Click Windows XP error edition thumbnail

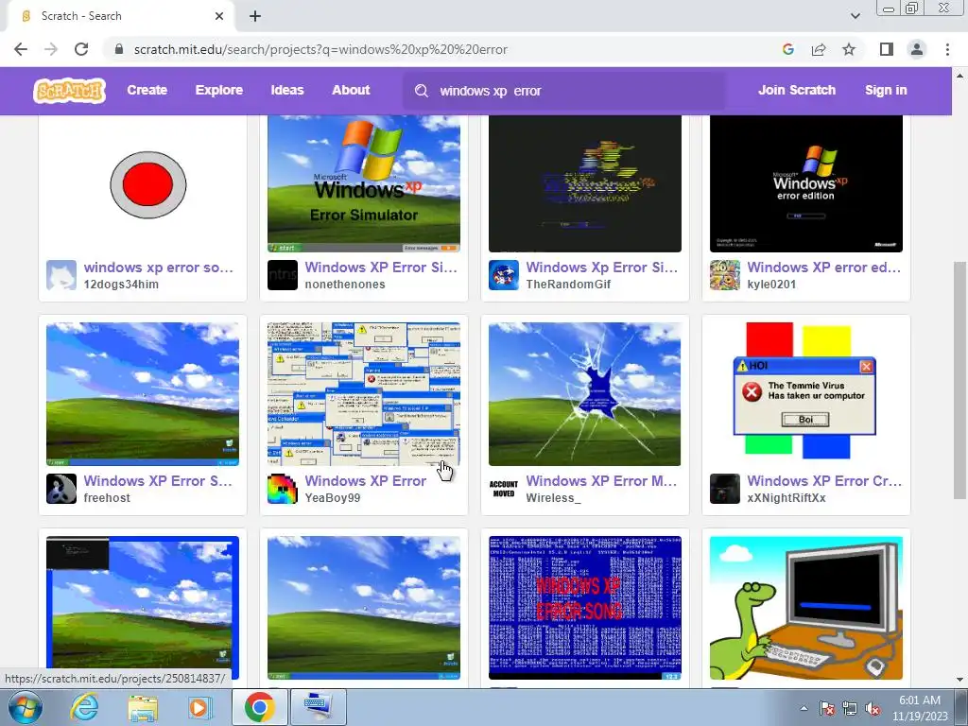click(806, 184)
